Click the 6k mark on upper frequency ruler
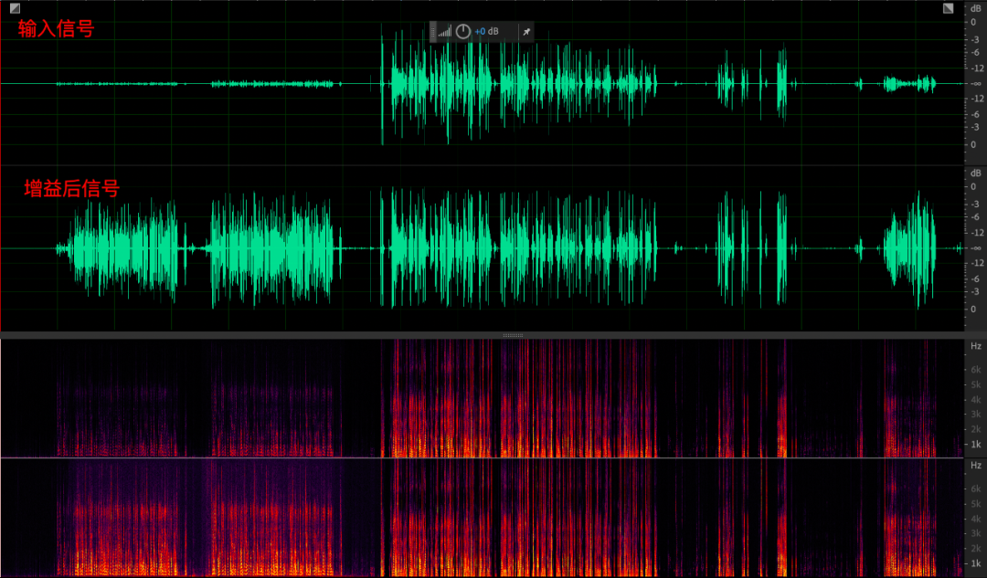Viewport: 987px width, 578px height. coord(975,369)
